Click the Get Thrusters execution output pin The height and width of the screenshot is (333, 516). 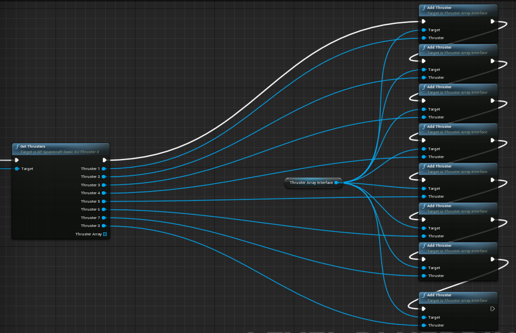pos(105,160)
